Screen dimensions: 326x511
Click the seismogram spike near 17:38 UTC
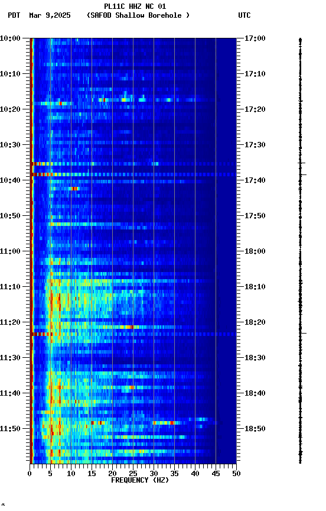pos(302,175)
